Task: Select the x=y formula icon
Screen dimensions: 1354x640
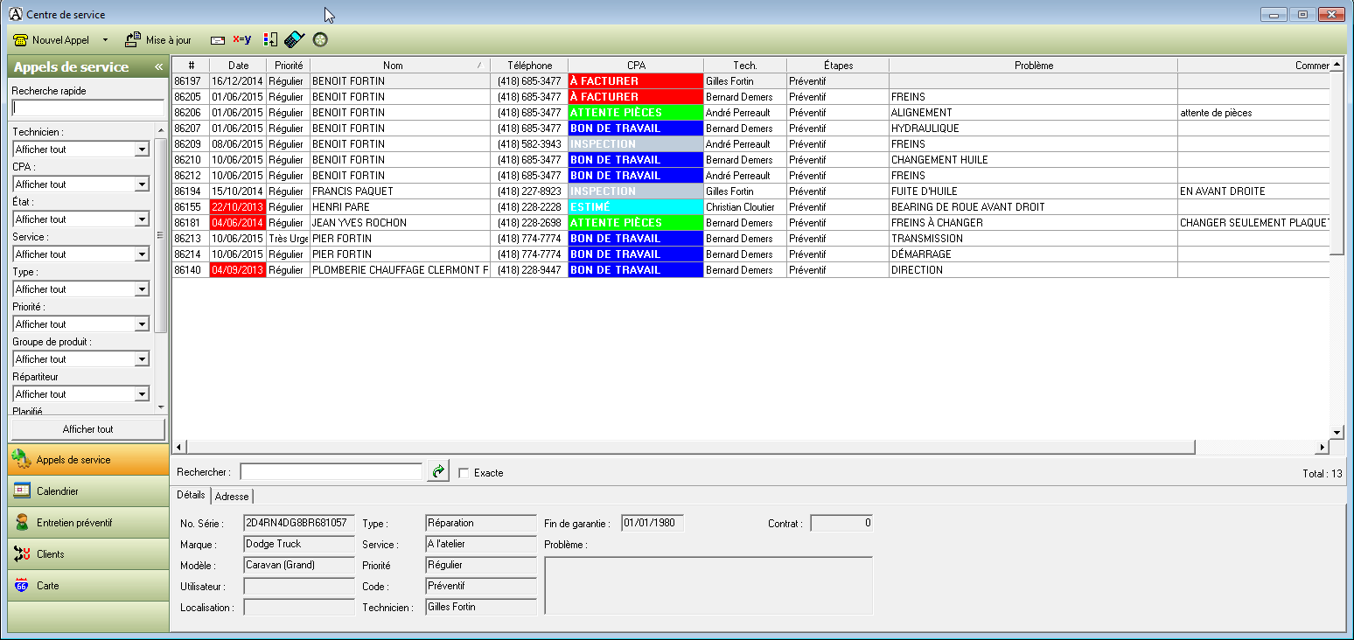Action: 241,39
